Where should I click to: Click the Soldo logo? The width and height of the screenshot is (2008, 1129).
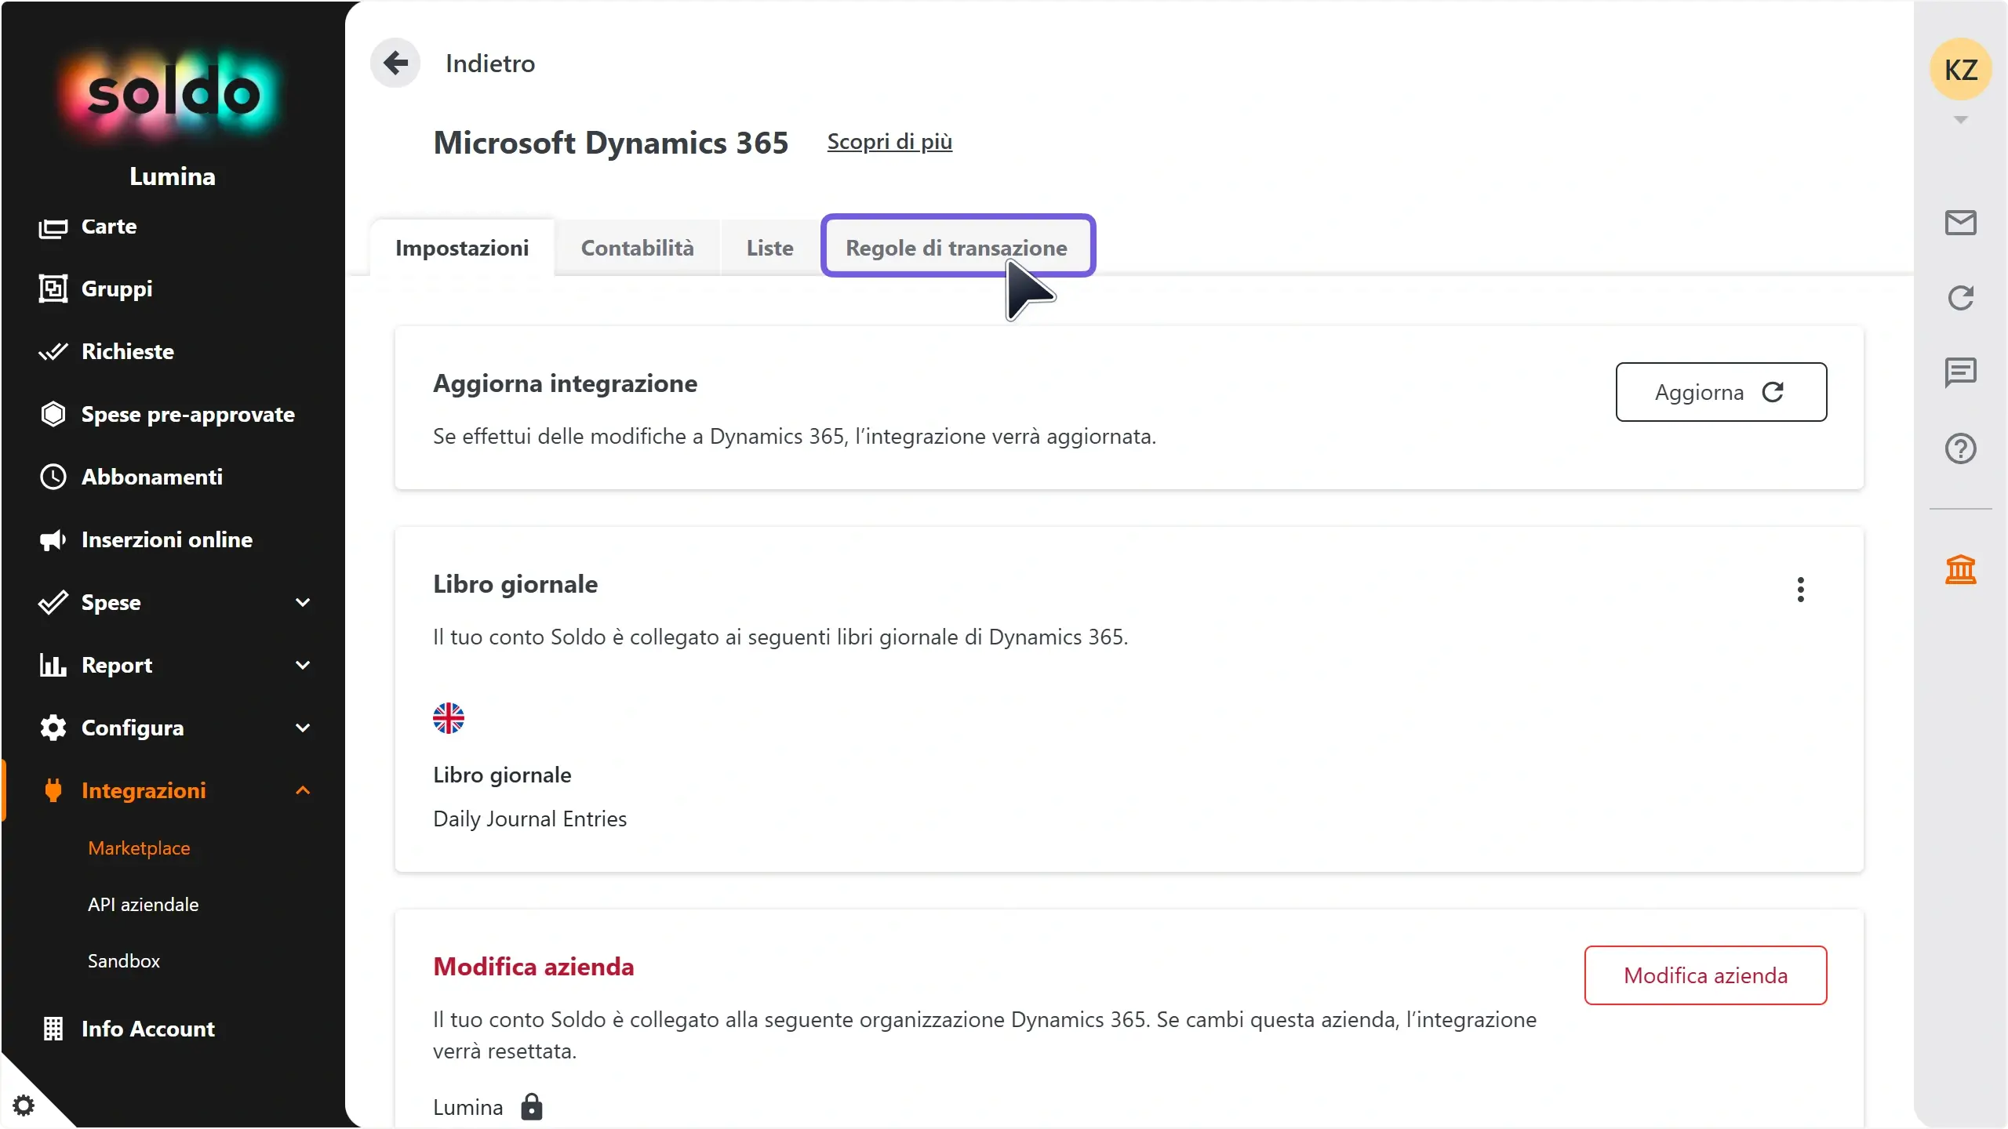[173, 94]
